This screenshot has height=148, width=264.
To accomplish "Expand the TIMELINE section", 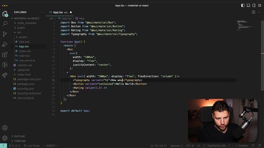I will pyautogui.click(x=20, y=141).
